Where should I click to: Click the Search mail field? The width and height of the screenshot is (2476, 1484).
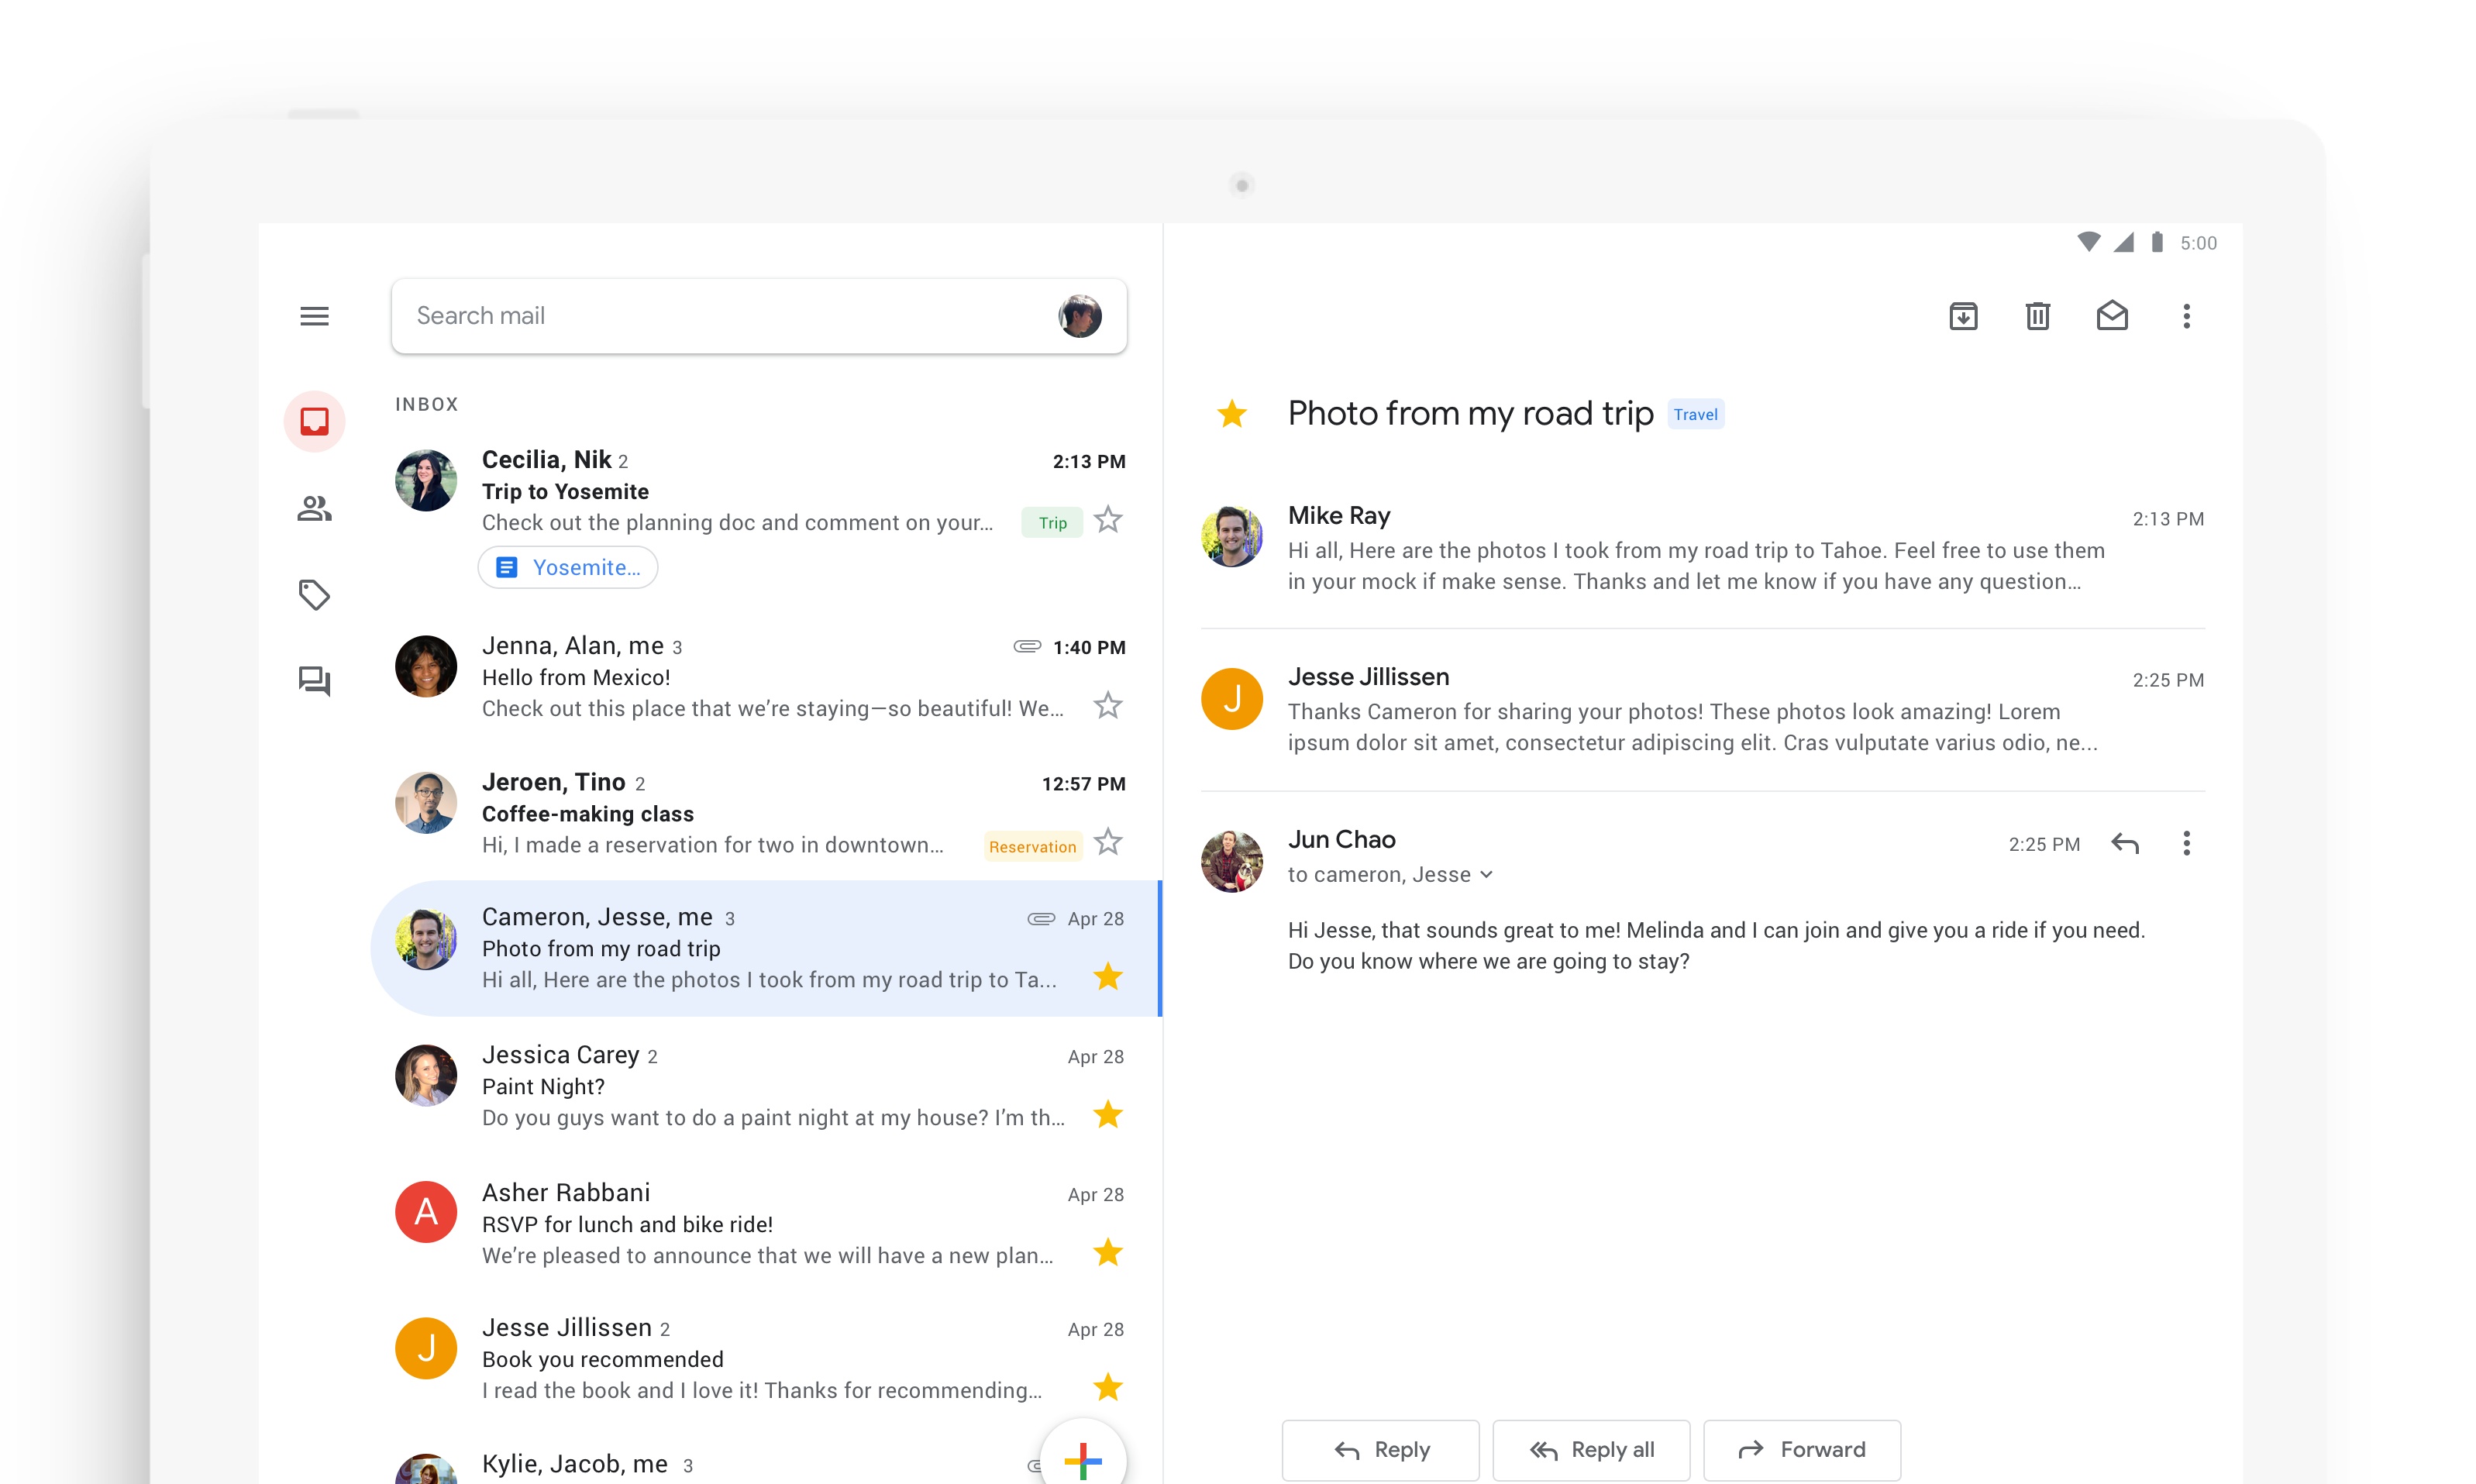tap(720, 316)
